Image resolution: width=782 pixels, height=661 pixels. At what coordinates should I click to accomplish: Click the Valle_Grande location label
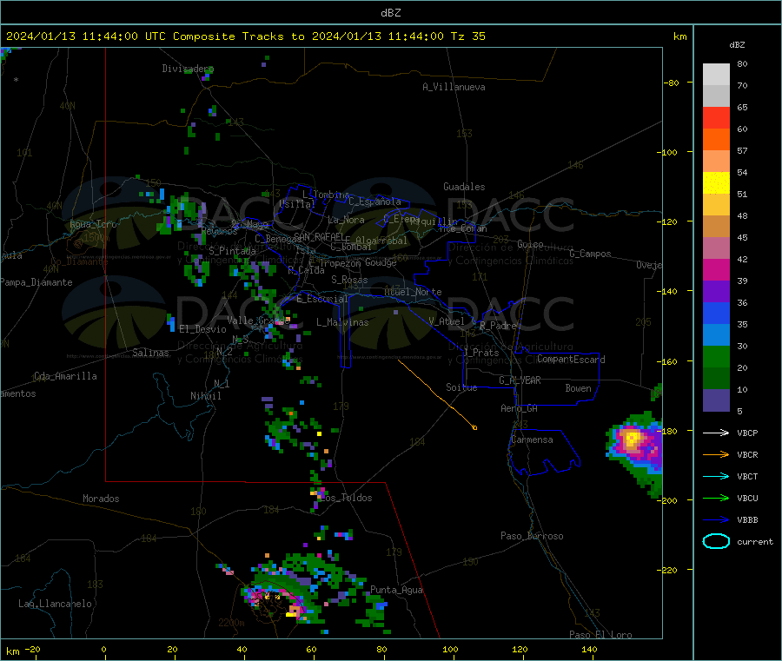pyautogui.click(x=258, y=320)
